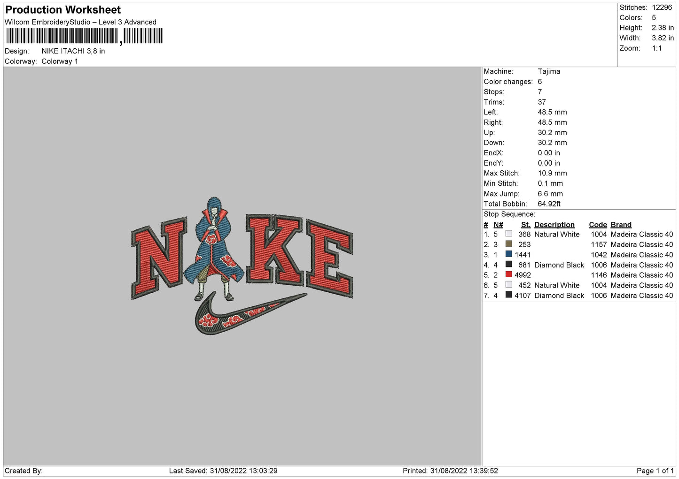The width and height of the screenshot is (679, 479).
Task: Click the Stitches value 12296
Action: pyautogui.click(x=662, y=8)
